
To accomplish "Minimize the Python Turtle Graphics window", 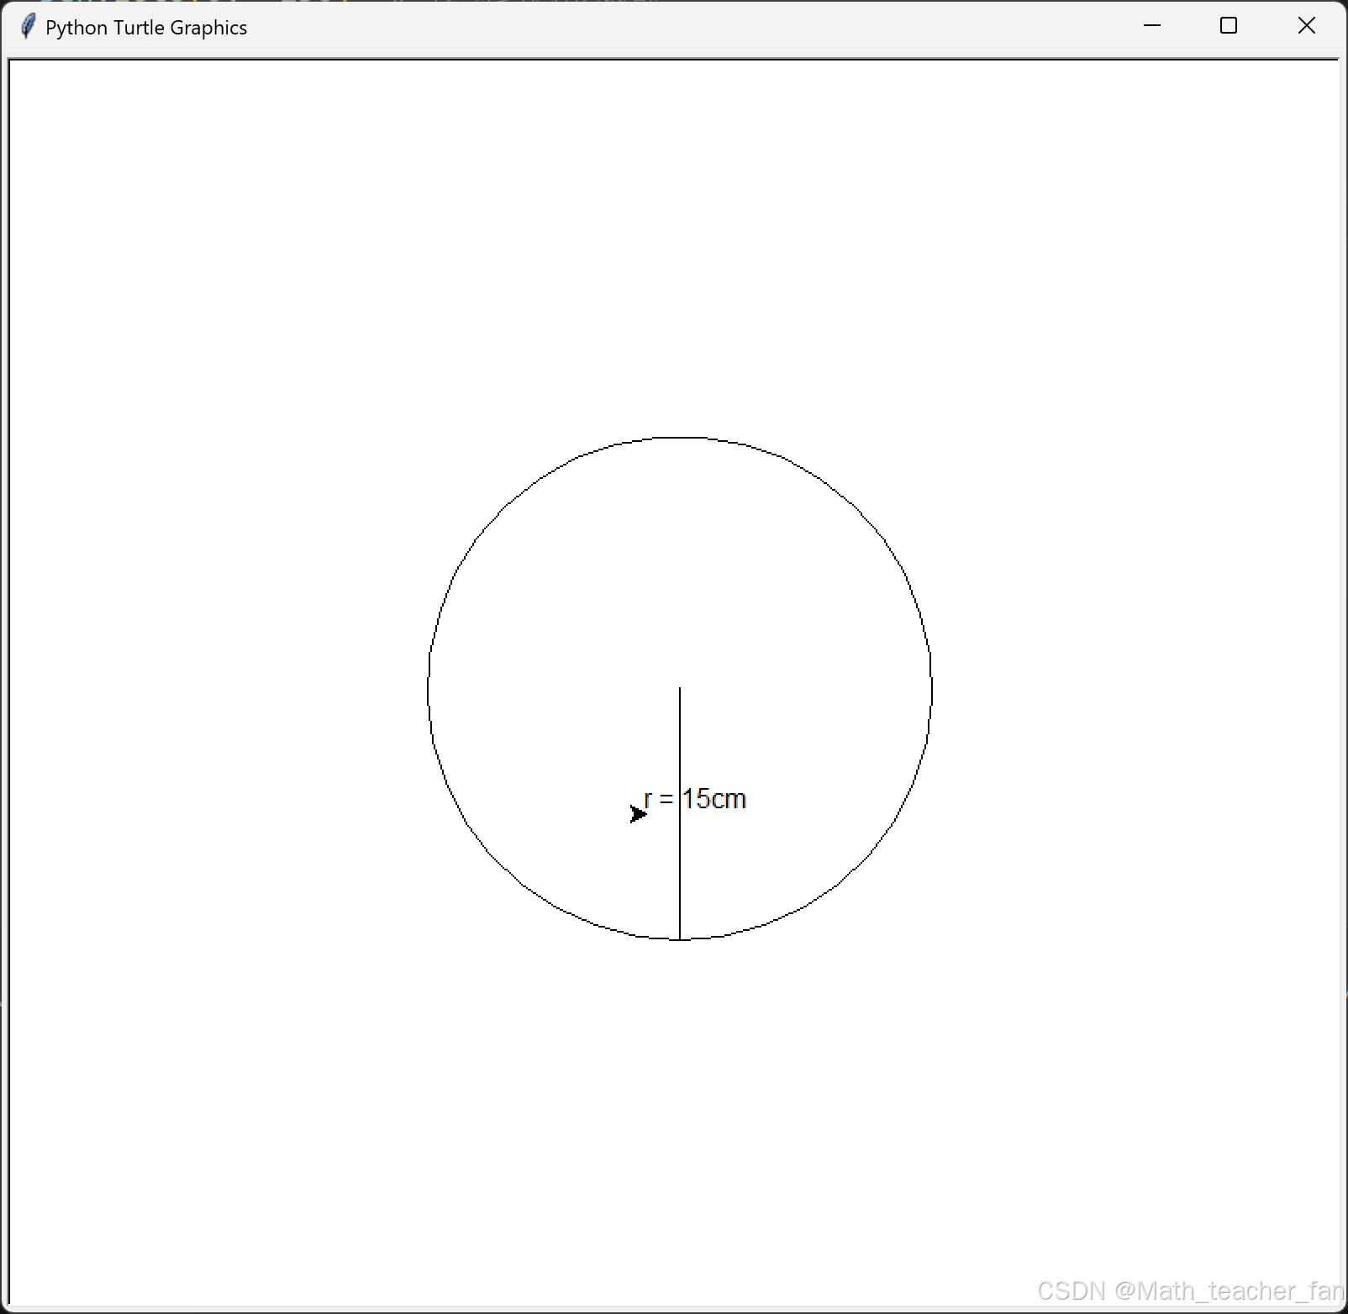I will 1152,26.
